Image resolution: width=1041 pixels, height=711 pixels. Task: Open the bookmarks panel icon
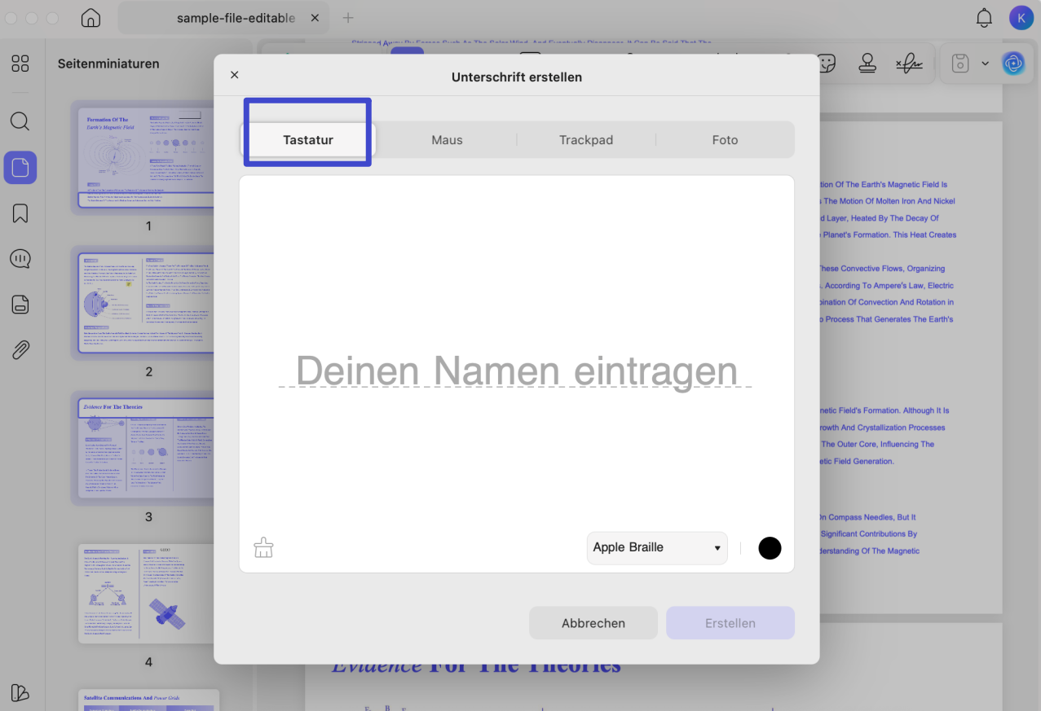[x=20, y=213]
